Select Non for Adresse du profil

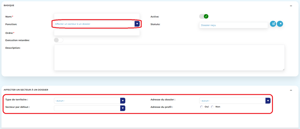[x=213, y=107]
